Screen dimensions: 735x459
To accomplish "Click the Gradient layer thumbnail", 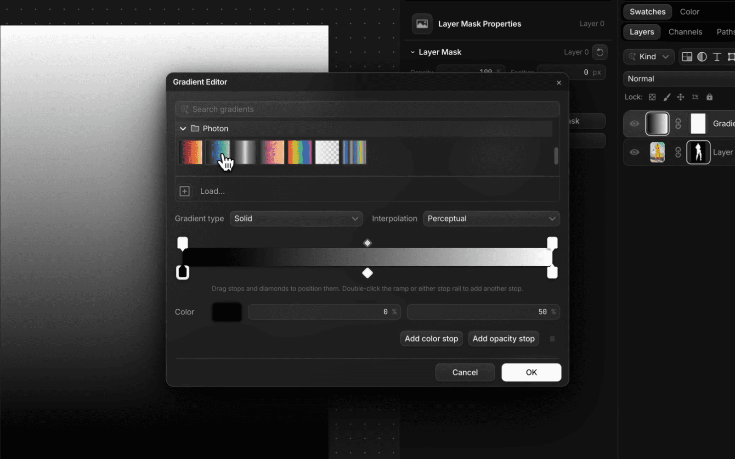I will pos(657,123).
